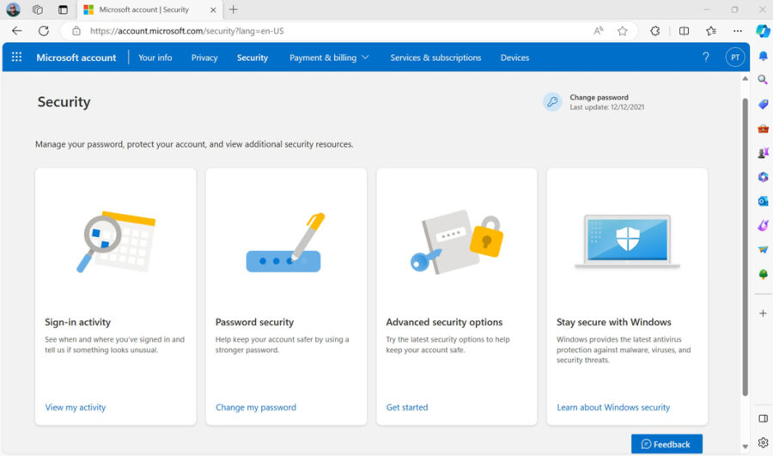Add sidebar app with plus icon
This screenshot has height=456, width=773.
click(763, 313)
